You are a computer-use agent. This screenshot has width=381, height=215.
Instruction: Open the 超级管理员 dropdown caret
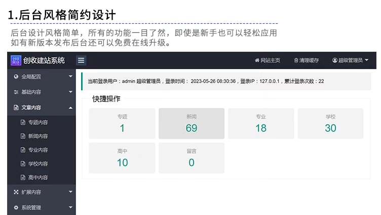pos(367,60)
